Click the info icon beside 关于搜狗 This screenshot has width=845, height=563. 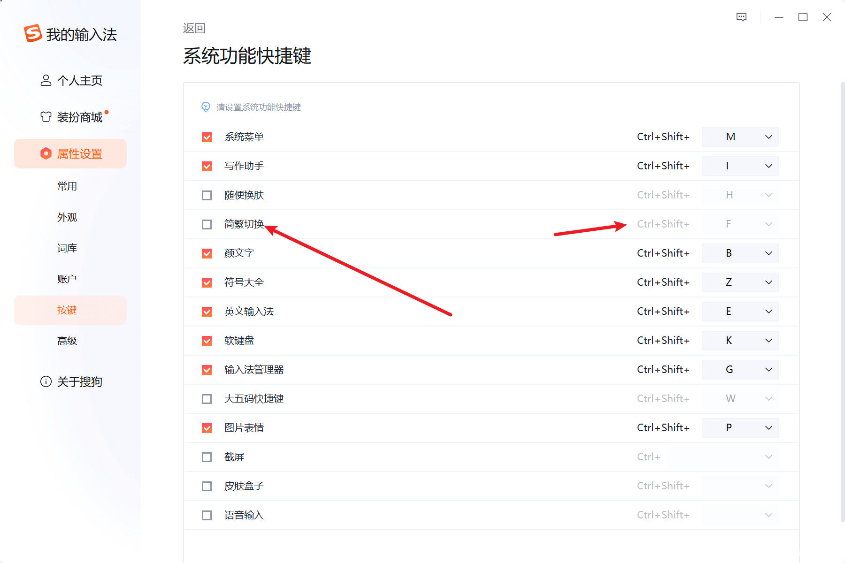click(45, 381)
